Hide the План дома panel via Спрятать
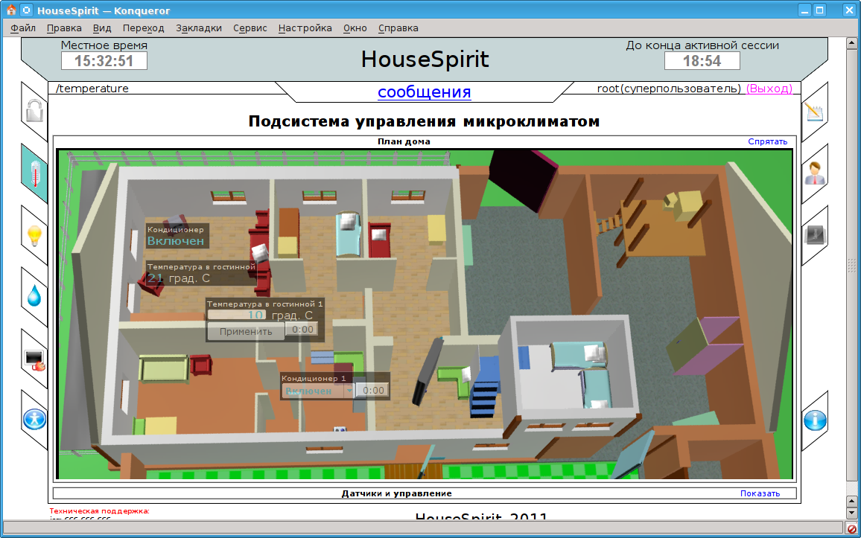861x538 pixels. coord(767,141)
